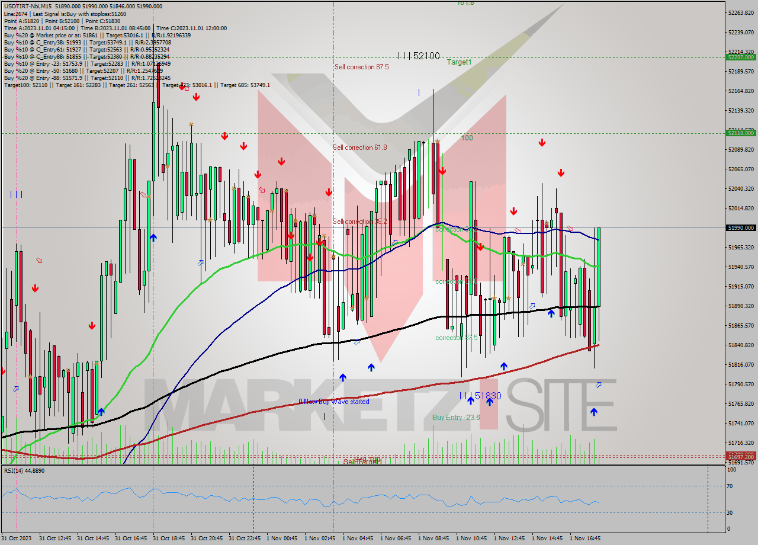Image resolution: width=758 pixels, height=545 pixels.
Task: Click the Target1 green label
Action: (459, 62)
